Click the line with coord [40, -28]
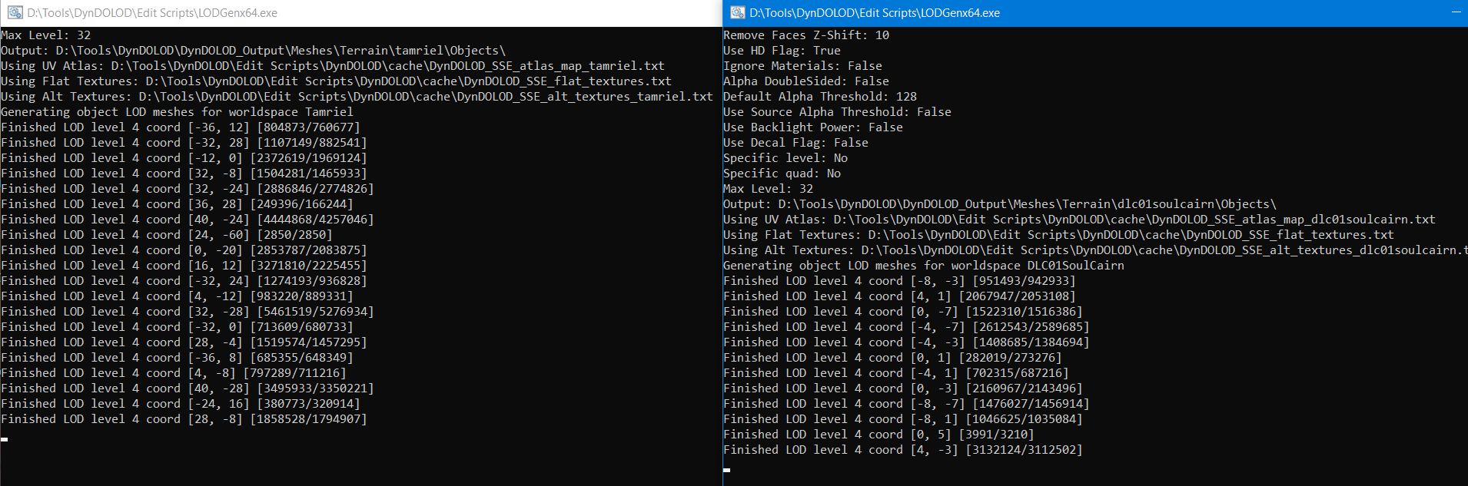 click(188, 388)
